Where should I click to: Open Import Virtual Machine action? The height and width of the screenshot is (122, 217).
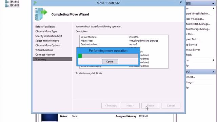point(198,14)
